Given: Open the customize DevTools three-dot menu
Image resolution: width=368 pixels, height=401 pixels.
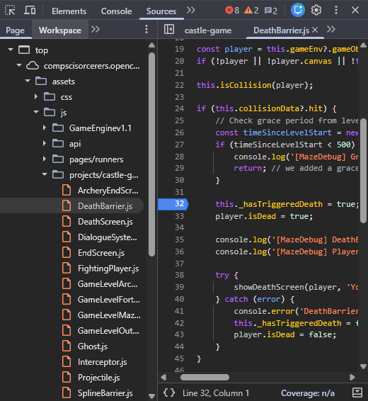Looking at the screenshot, I should (336, 10).
